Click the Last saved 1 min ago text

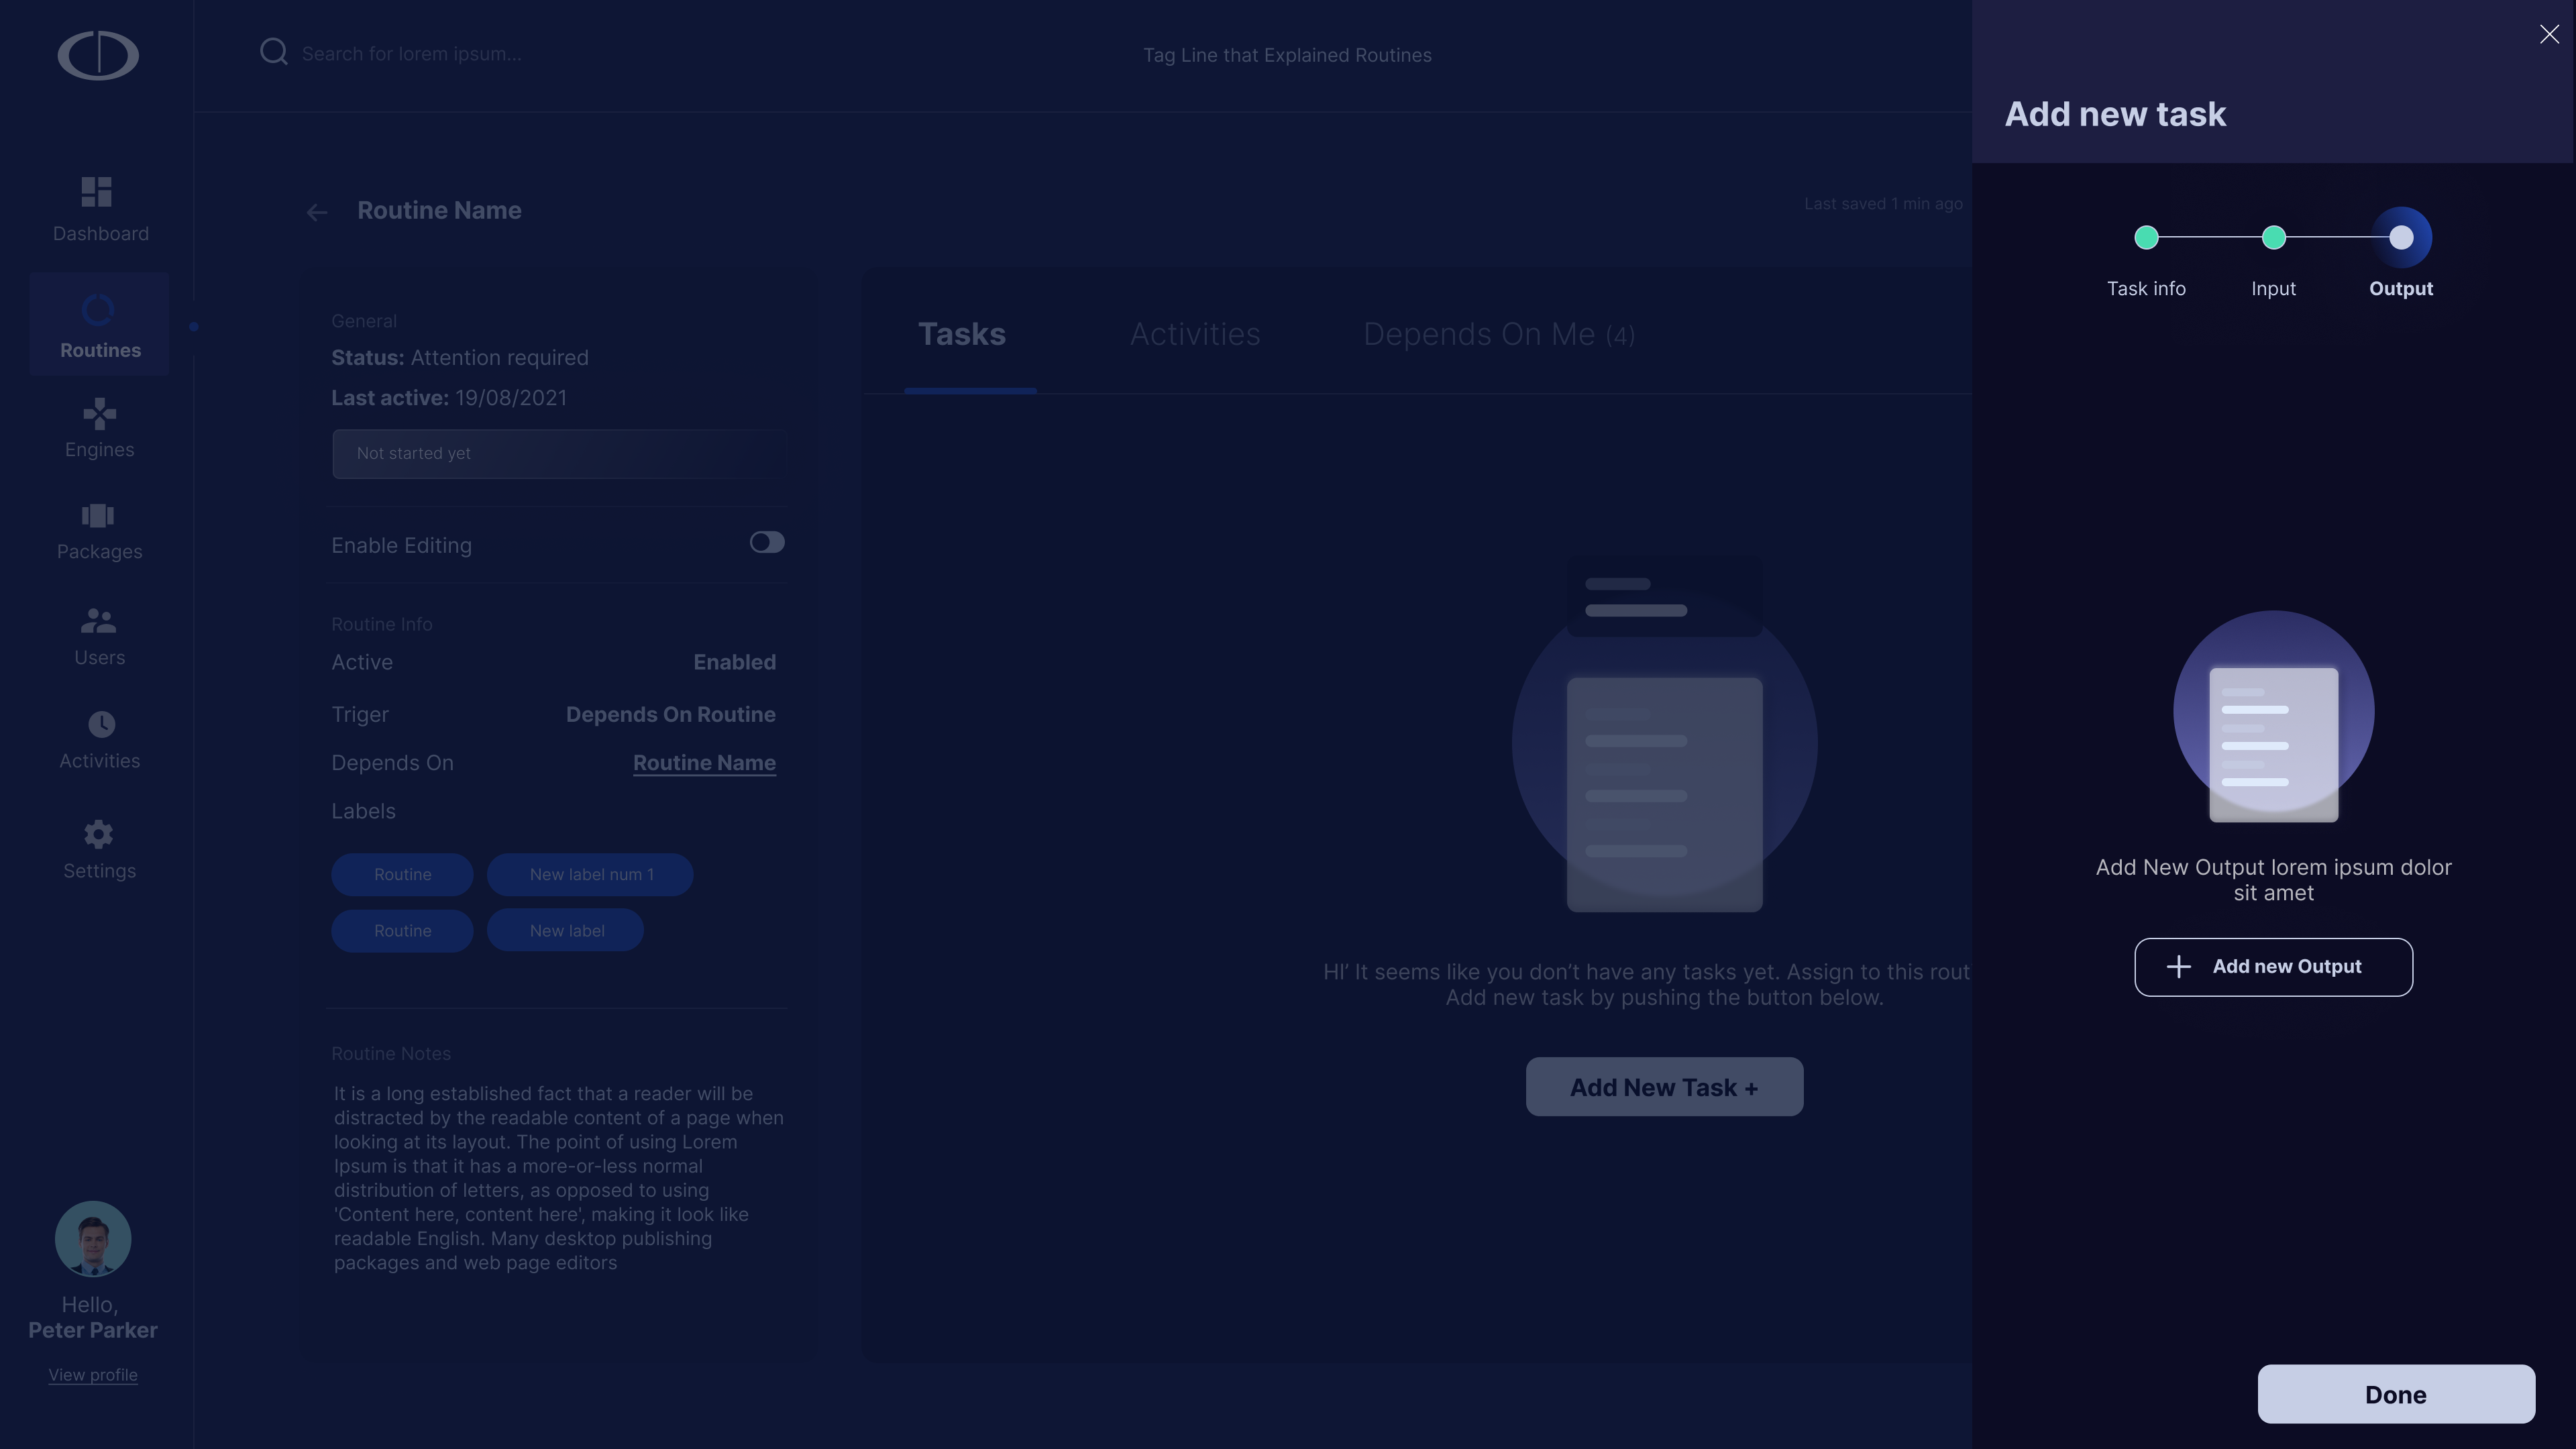point(1883,204)
